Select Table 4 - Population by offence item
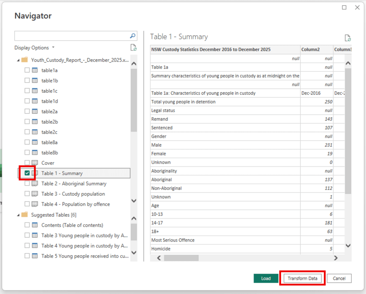 [75, 204]
